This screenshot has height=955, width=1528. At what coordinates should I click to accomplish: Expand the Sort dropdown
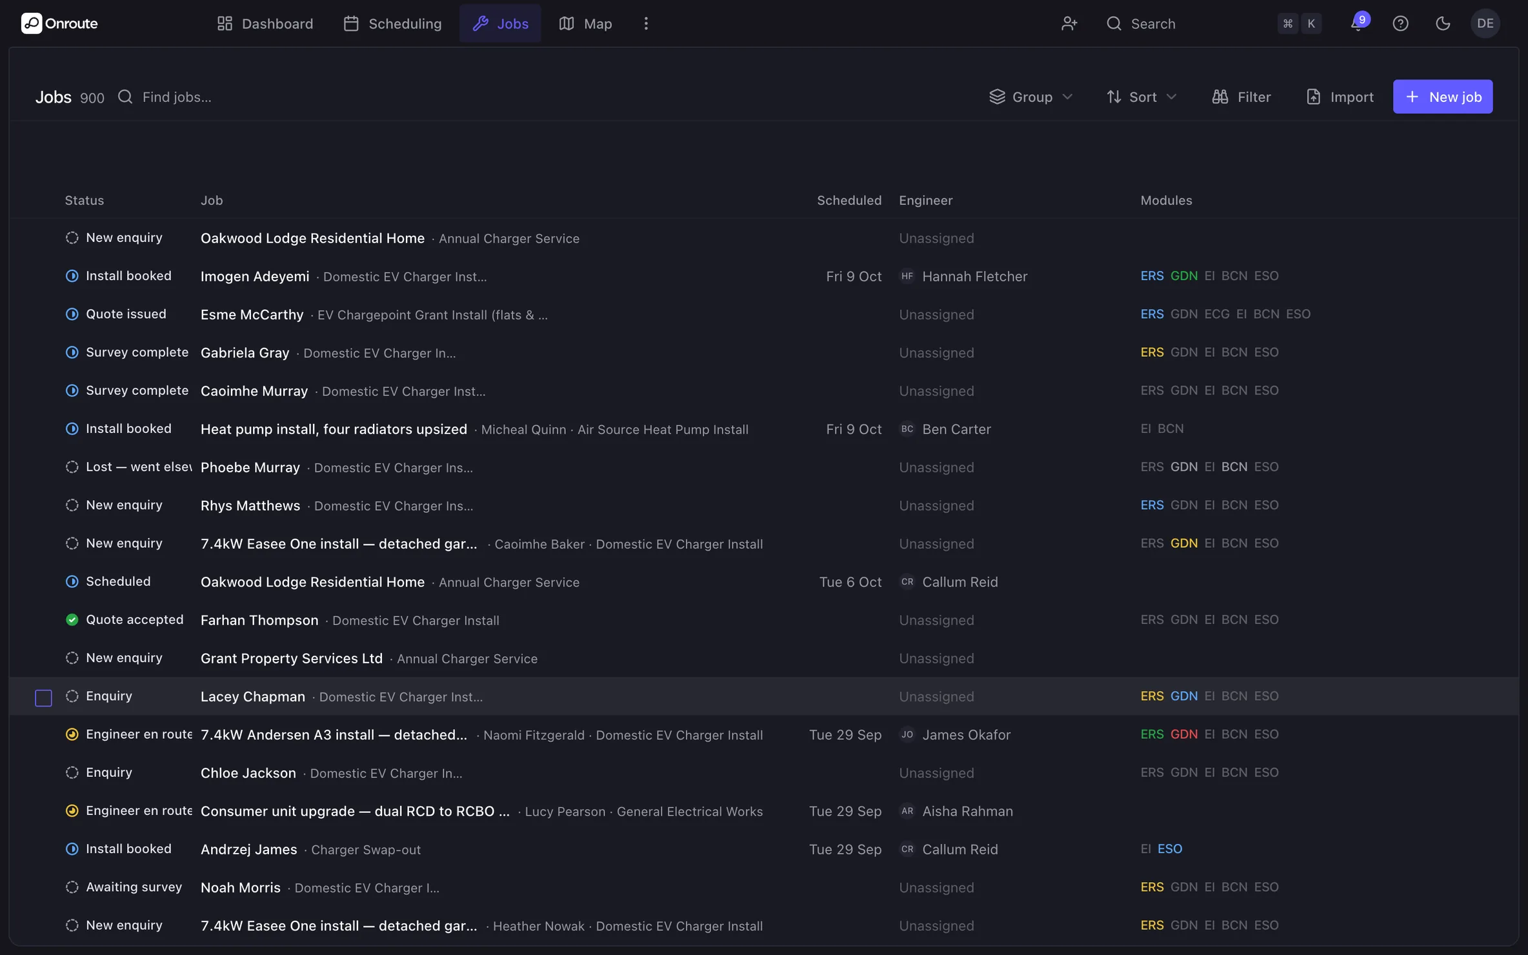[x=1141, y=97]
